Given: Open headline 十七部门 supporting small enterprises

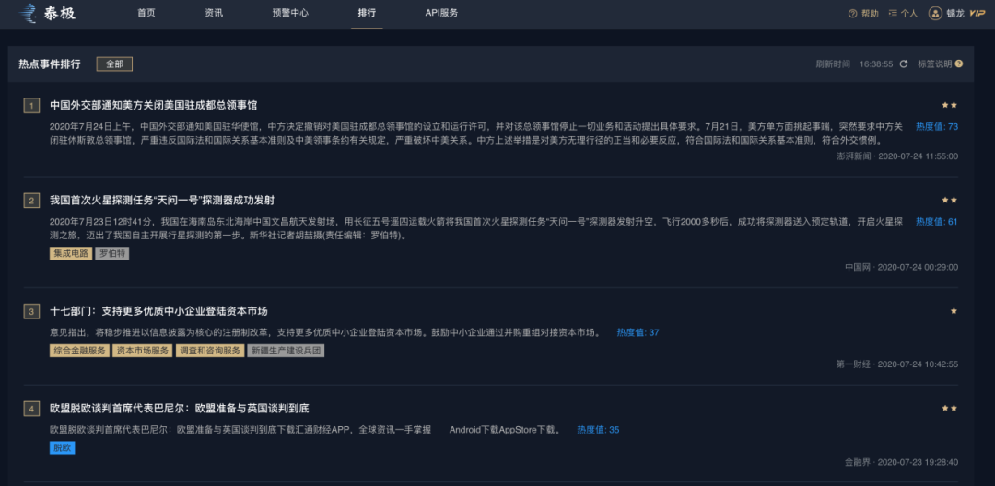Looking at the screenshot, I should [158, 311].
